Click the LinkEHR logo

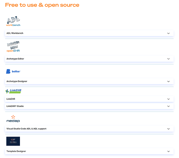13,91
